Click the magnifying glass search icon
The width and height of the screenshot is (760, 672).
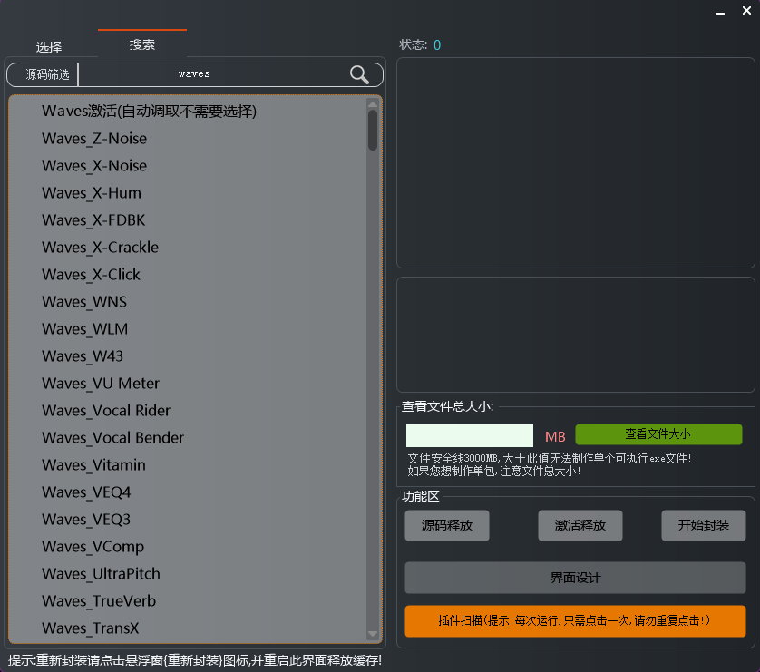(359, 74)
